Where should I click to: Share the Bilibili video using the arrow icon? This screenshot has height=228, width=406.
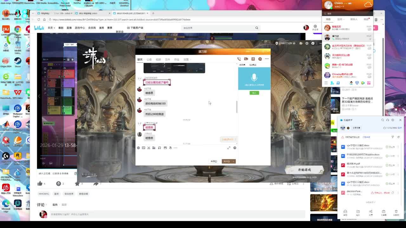pos(96,183)
